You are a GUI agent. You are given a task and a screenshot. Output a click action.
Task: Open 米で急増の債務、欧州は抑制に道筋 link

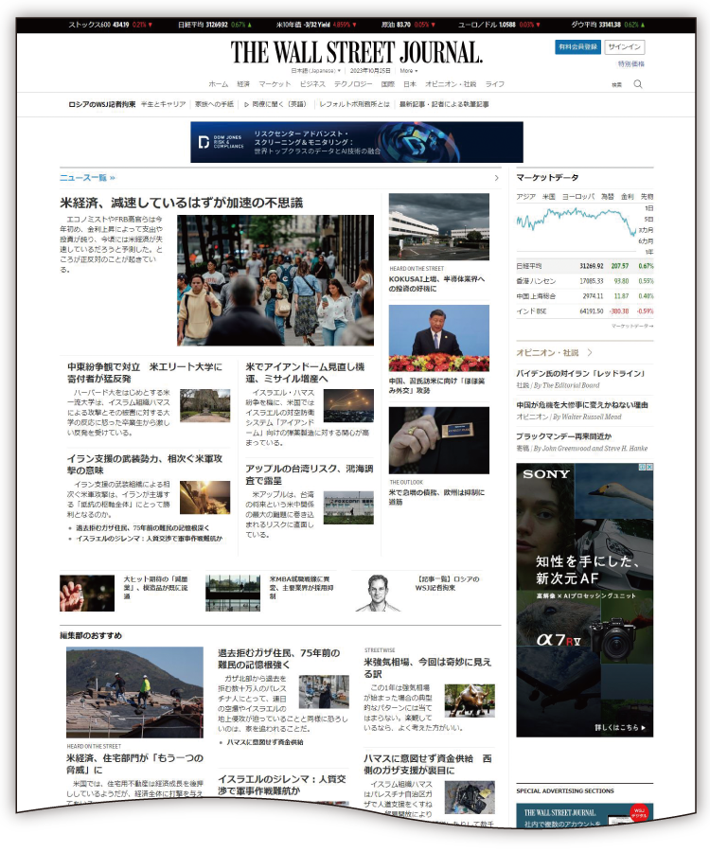(436, 497)
